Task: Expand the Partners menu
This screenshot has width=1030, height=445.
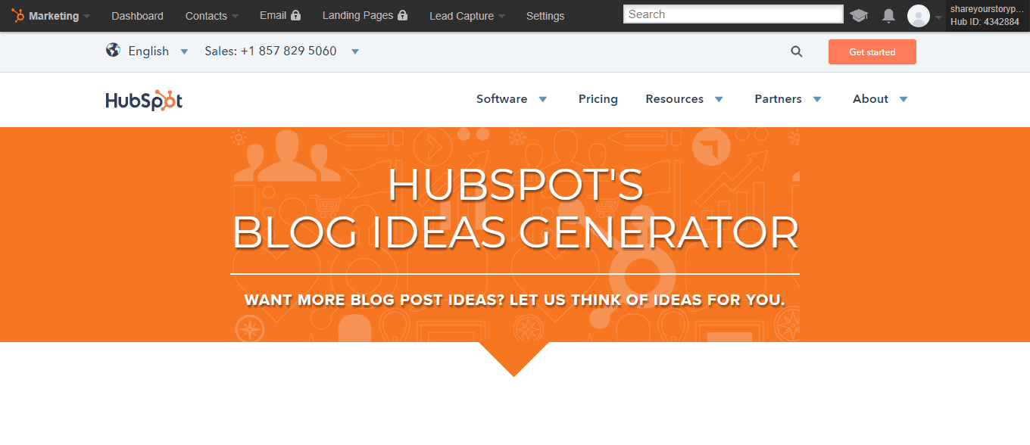Action: [788, 99]
